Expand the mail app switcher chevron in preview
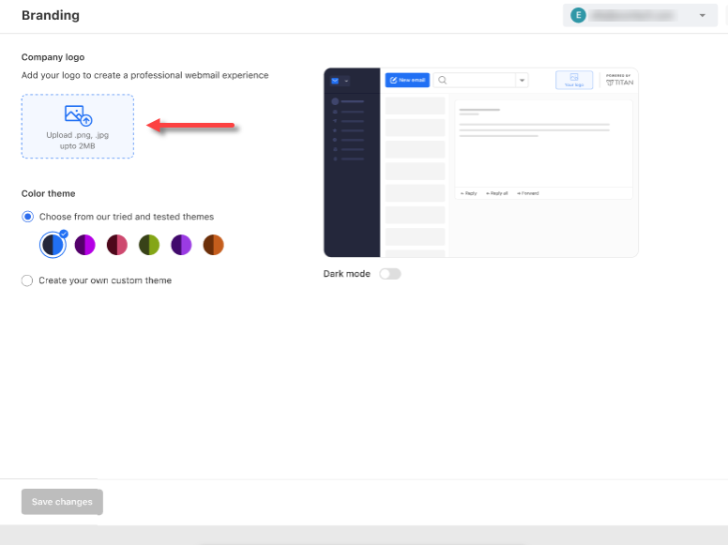 point(346,81)
